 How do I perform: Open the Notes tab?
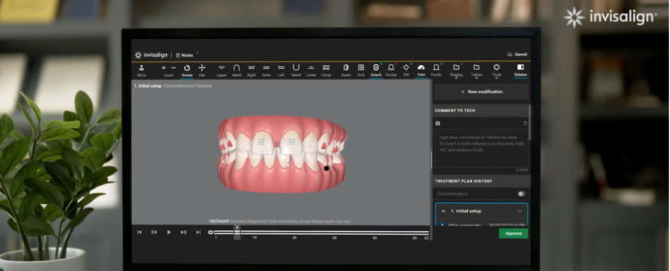pos(186,55)
